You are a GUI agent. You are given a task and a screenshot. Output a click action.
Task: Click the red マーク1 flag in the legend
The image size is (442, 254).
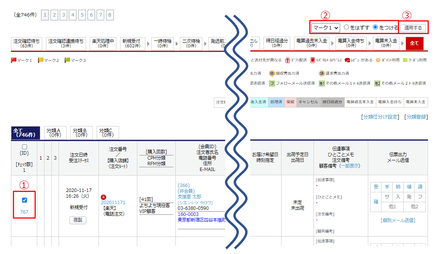14,60
